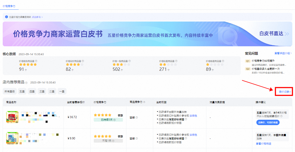Image resolution: width=295 pixels, height=152 pixels.
Task: Click the 271个 two-star product count
Action: tap(164, 69)
